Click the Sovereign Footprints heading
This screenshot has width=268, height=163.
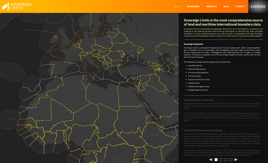coord(193,44)
